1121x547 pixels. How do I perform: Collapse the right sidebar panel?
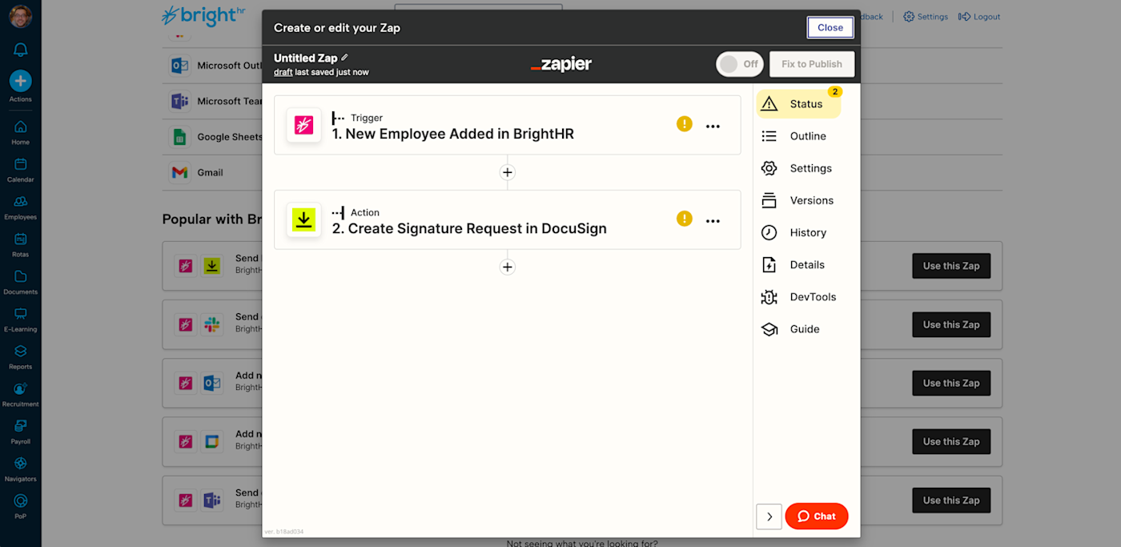[769, 517]
